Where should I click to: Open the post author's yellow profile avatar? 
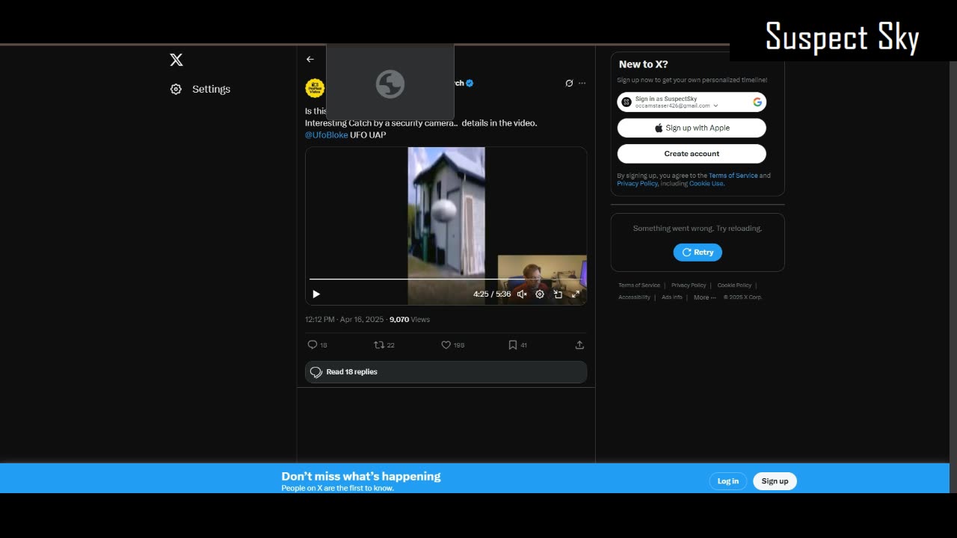click(x=315, y=88)
